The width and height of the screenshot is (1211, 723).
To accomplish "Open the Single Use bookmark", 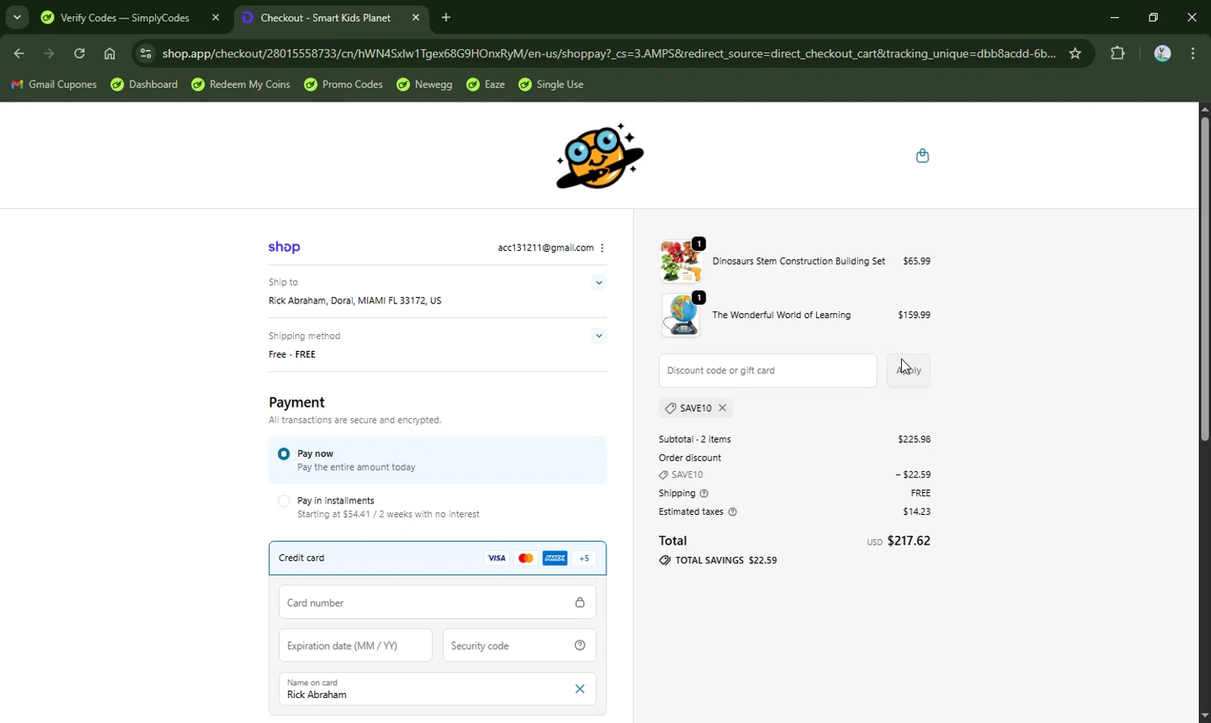I will click(551, 84).
